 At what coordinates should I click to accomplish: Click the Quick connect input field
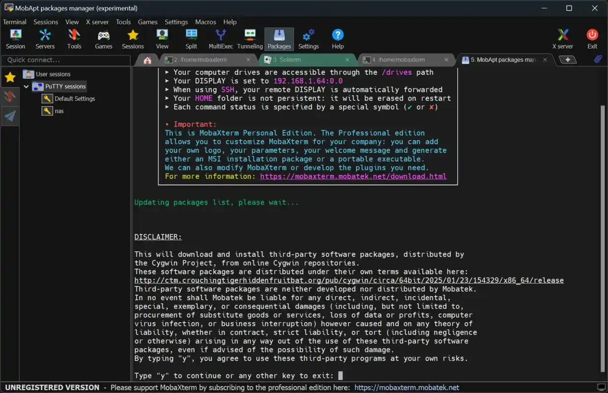pos(66,60)
